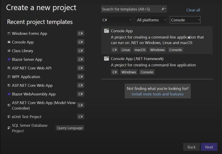Click the Console App result icon
Viewport: 222px width, 154px height.
coord(107,31)
